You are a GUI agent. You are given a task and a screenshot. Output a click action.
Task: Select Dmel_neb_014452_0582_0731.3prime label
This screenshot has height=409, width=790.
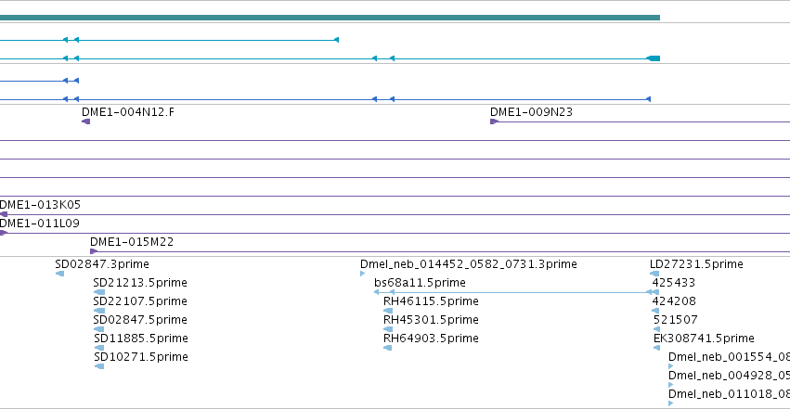[469, 264]
